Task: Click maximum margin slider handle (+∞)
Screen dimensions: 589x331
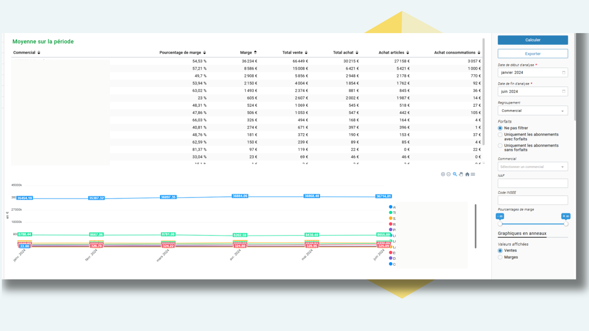Action: click(x=566, y=224)
